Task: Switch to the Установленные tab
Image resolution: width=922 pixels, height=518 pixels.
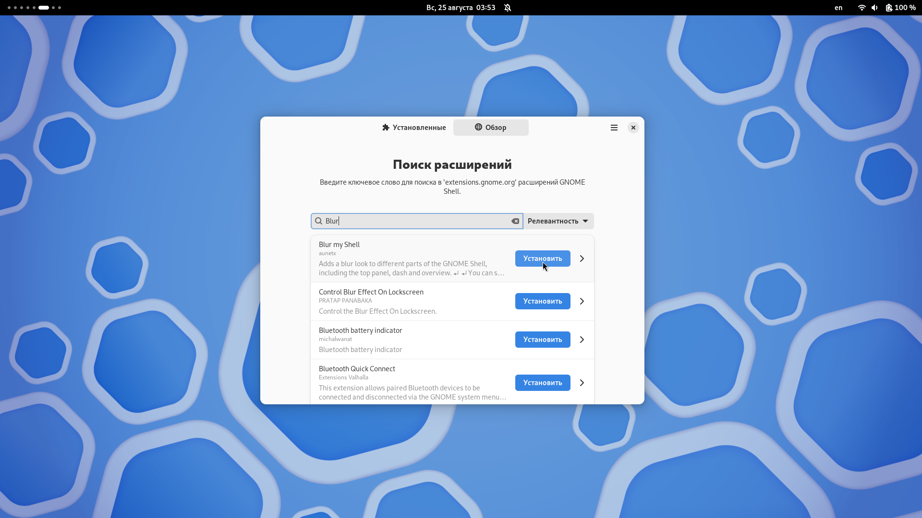Action: pyautogui.click(x=414, y=128)
